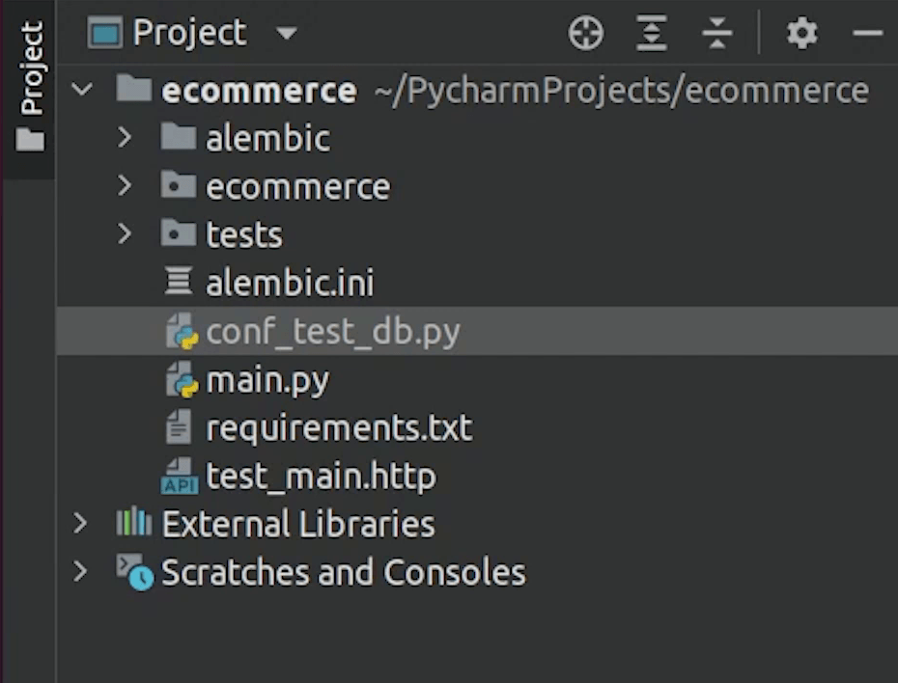Collapse the ecommerce root project node
The image size is (898, 683).
(82, 91)
